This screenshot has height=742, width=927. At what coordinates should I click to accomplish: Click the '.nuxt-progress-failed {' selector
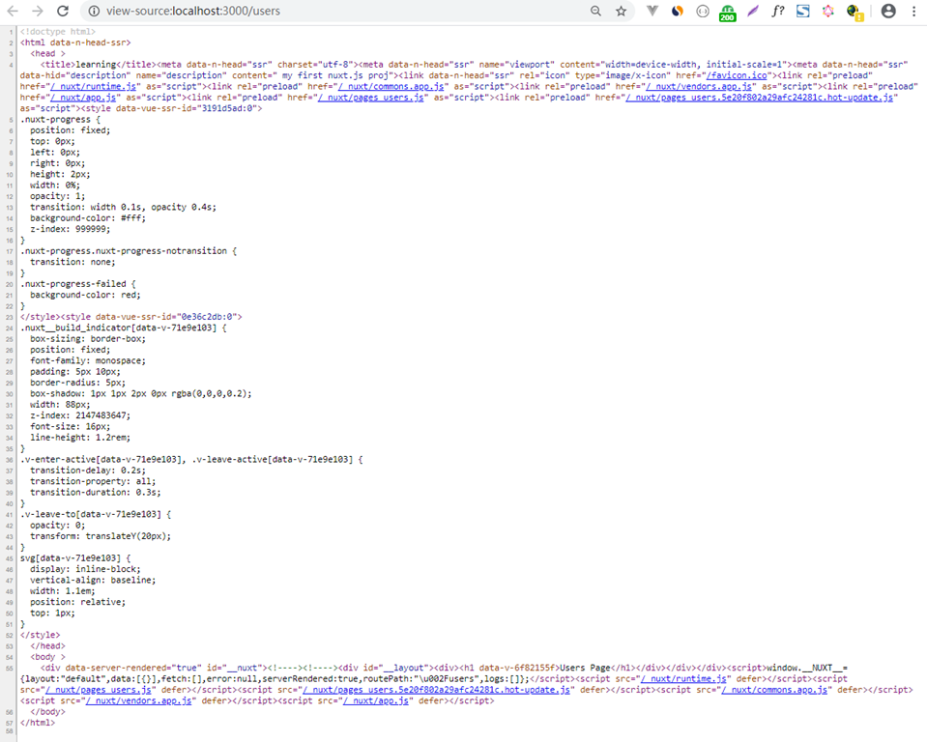77,284
